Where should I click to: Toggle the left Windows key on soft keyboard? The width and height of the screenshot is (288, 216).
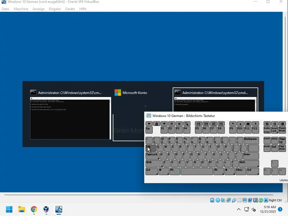pyautogui.click(x=164, y=171)
